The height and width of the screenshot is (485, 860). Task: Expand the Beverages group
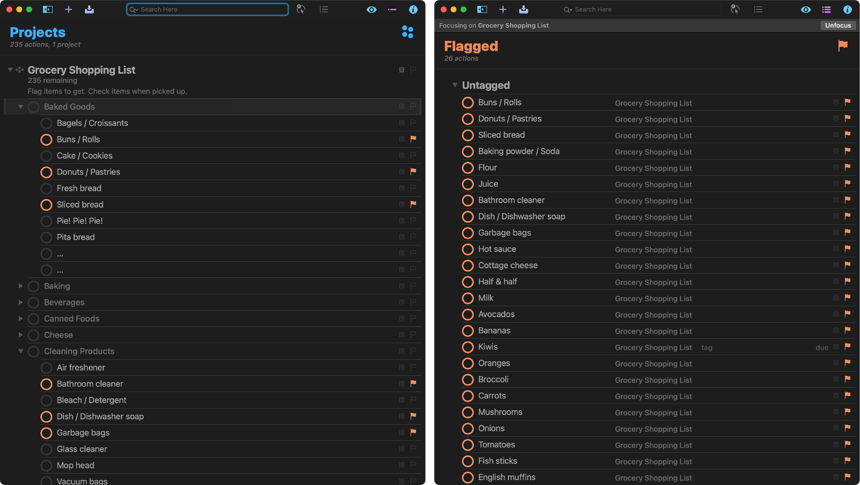(20, 302)
